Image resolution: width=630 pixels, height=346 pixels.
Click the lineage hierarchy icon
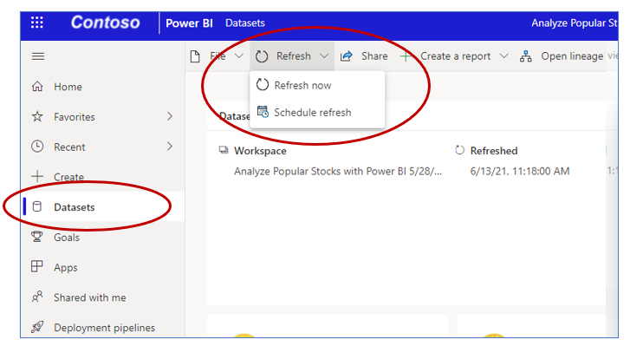(525, 56)
